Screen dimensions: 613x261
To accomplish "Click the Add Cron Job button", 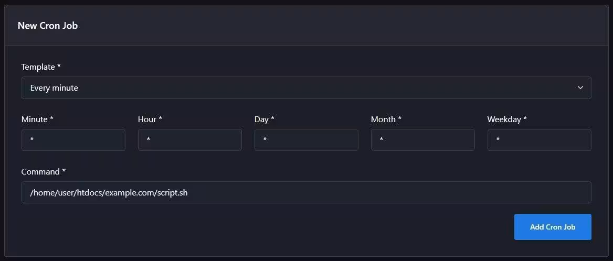I will (x=553, y=227).
